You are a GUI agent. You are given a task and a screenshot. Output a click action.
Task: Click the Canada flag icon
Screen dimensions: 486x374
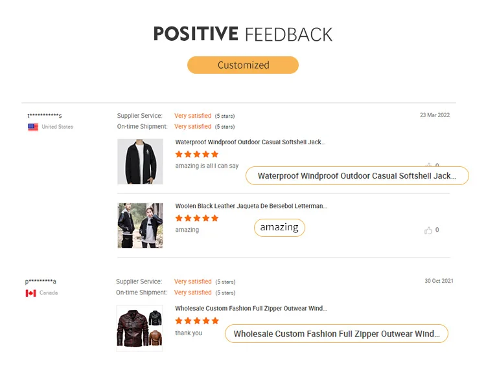click(30, 293)
